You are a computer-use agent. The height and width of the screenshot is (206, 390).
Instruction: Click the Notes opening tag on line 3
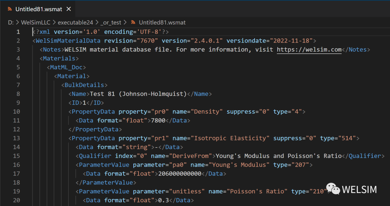pos(52,49)
